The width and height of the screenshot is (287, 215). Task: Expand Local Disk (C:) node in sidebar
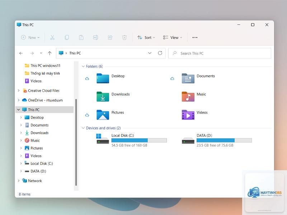pyautogui.click(x=21, y=163)
